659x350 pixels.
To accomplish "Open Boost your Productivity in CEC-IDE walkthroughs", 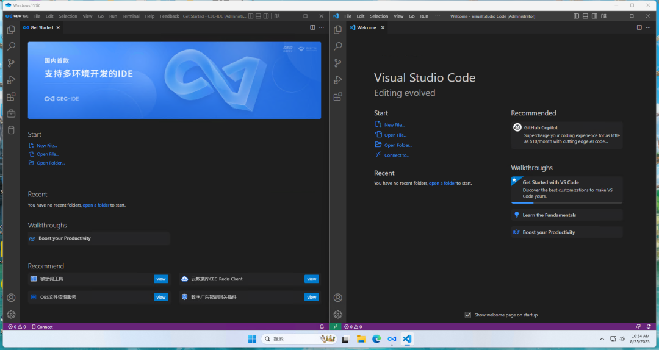I will 99,238.
